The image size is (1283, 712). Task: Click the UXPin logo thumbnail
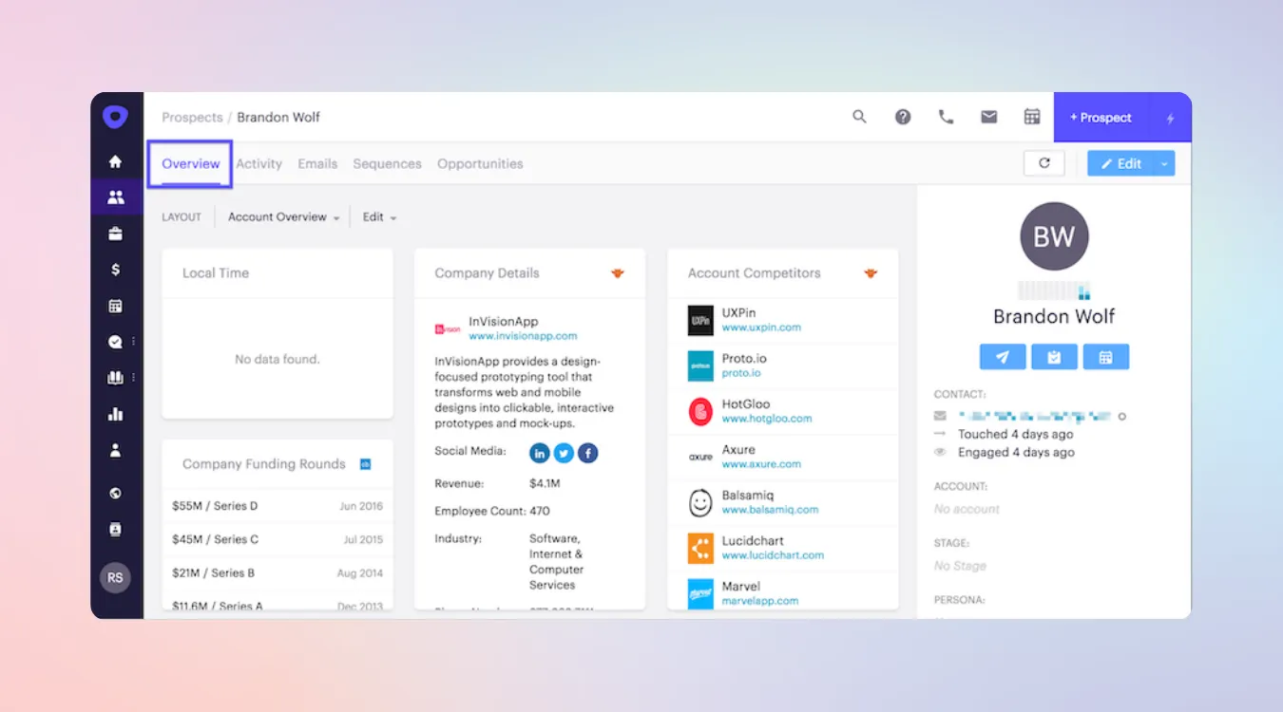click(x=700, y=320)
